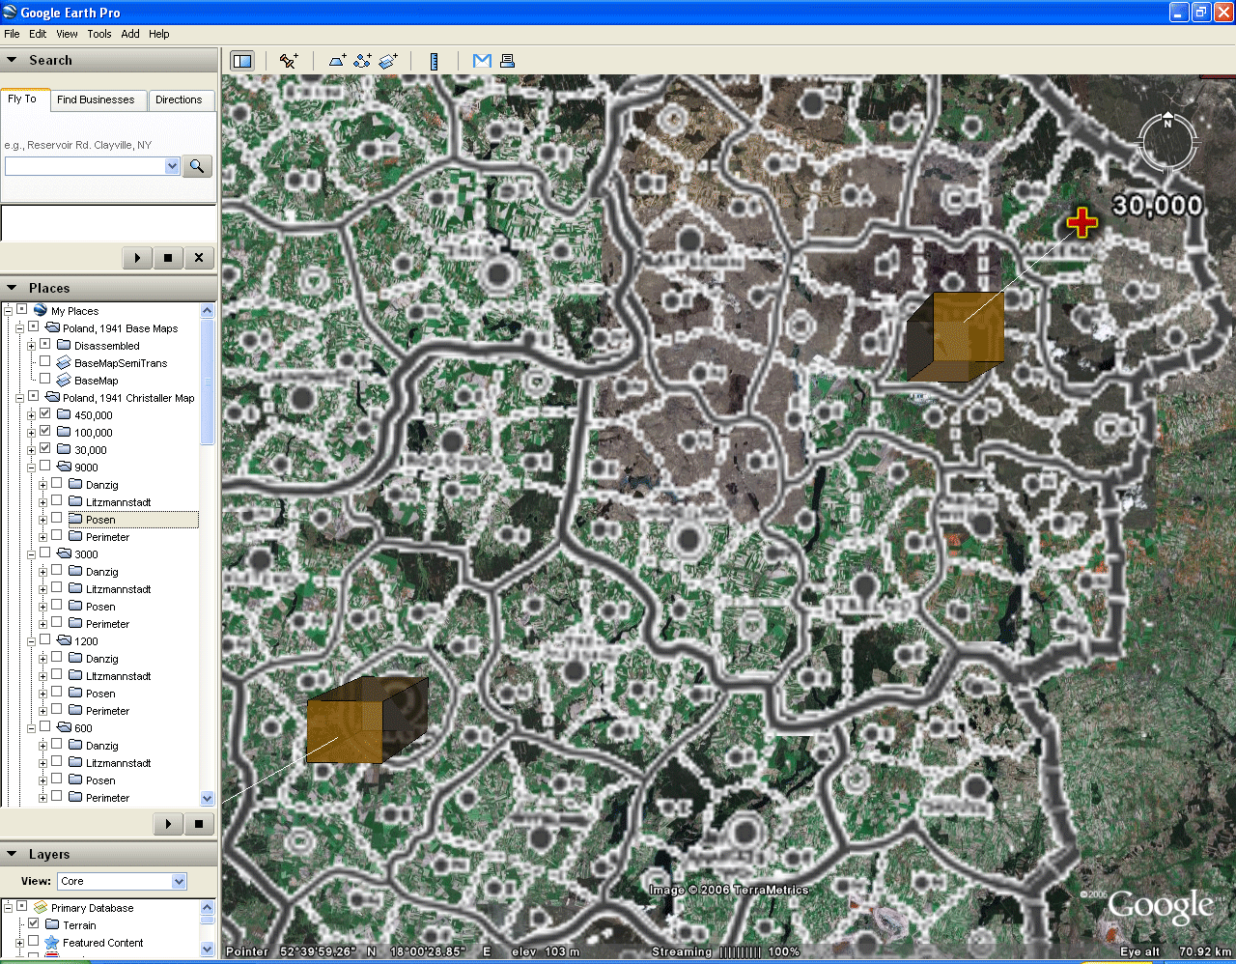Play tour button below Places list
The image size is (1236, 964).
pos(168,824)
